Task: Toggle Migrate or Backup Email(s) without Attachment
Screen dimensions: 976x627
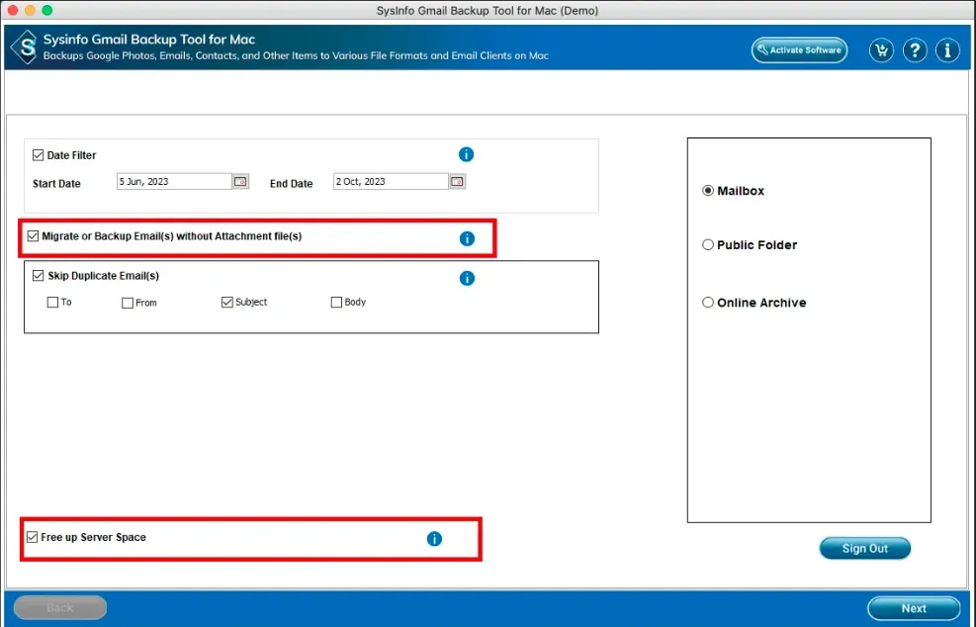Action: pyautogui.click(x=33, y=236)
